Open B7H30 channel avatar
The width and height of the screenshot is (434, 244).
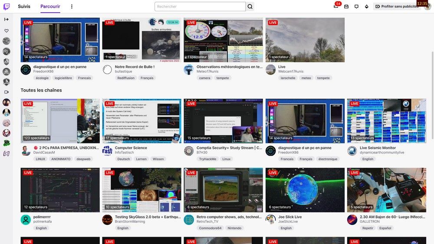click(189, 150)
